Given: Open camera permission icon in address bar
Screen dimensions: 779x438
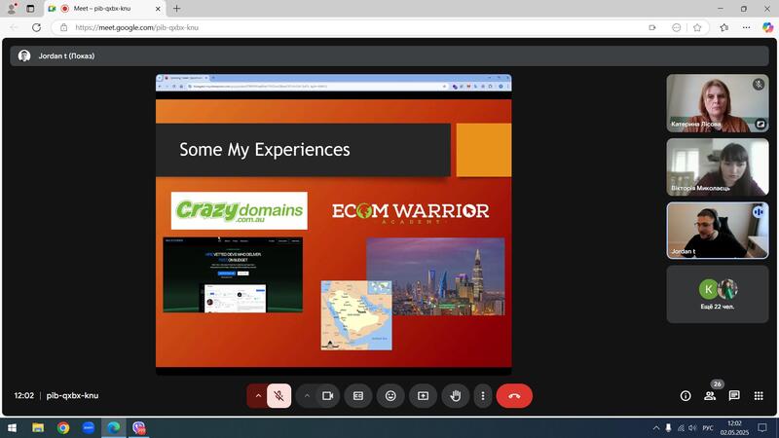Looking at the screenshot, I should [x=652, y=28].
